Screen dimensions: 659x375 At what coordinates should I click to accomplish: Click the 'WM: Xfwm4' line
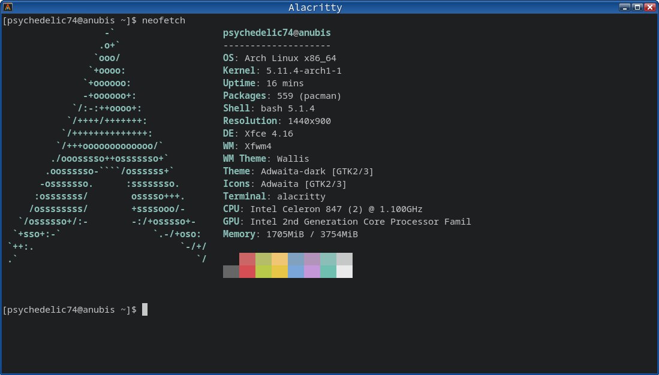(x=248, y=146)
